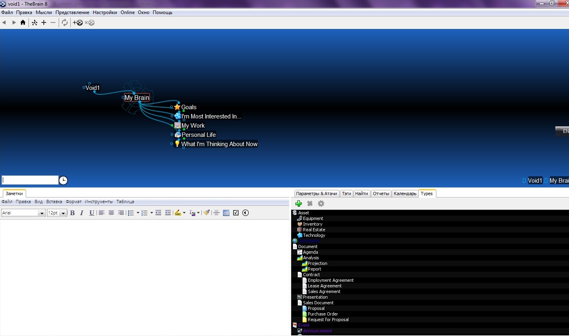The image size is (569, 336).
Task: Align note text to the left
Action: 102,213
